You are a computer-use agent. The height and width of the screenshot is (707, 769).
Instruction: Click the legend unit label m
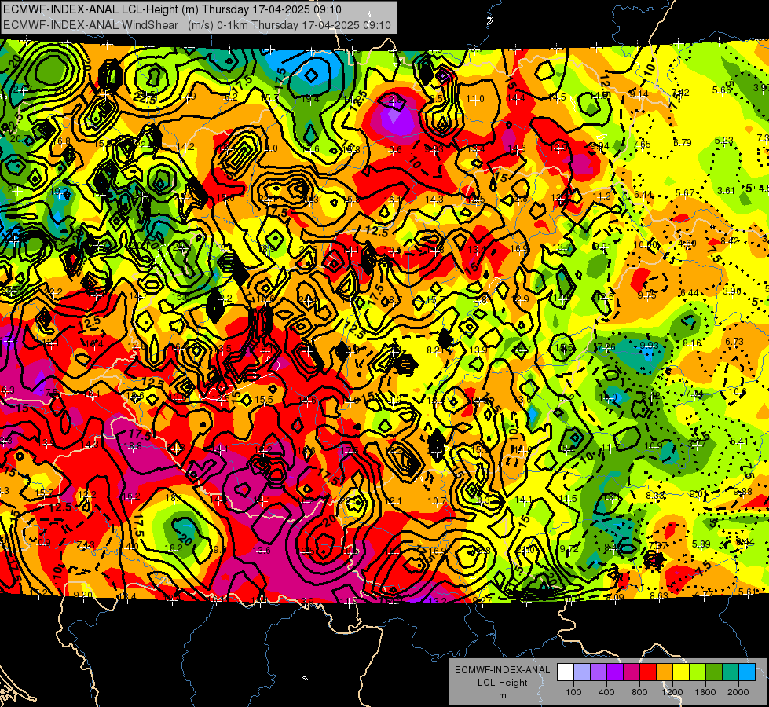(502, 695)
